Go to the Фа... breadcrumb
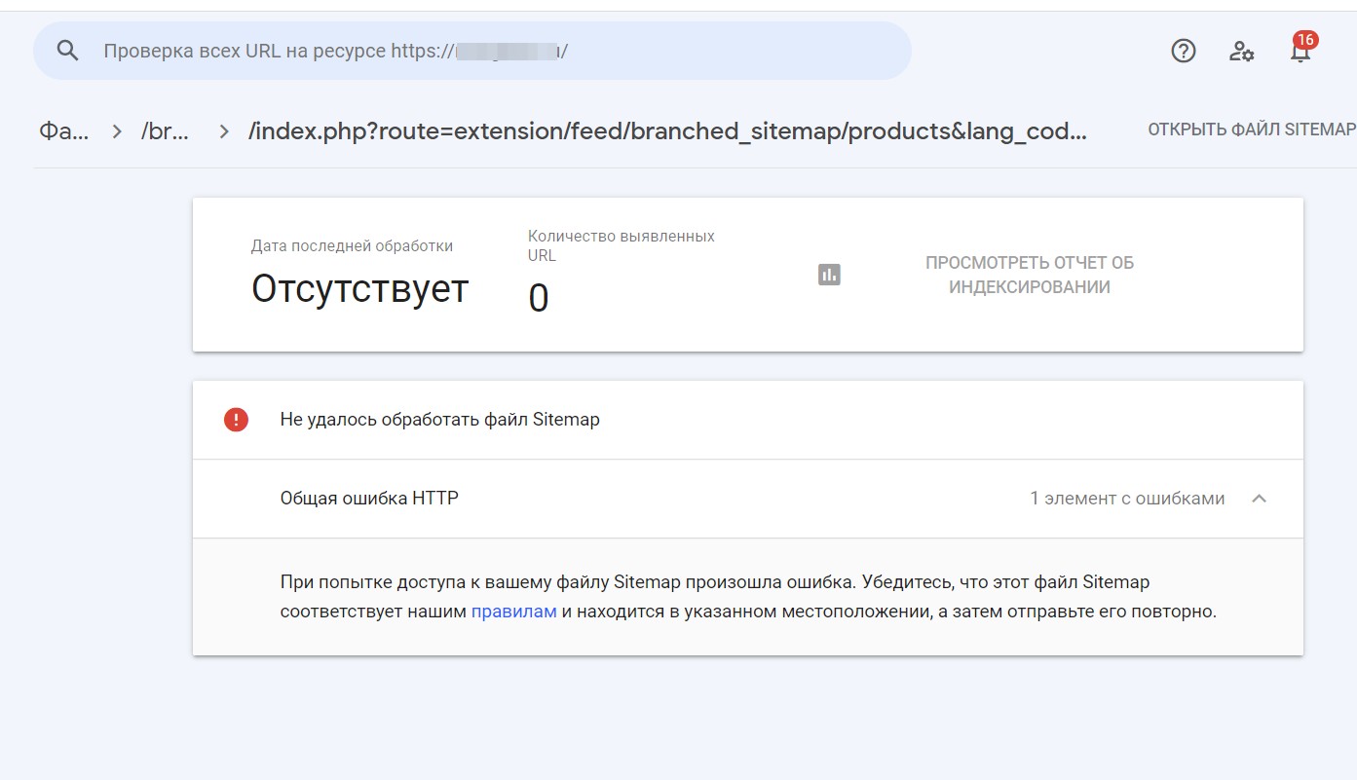This screenshot has width=1357, height=780. coord(63,131)
